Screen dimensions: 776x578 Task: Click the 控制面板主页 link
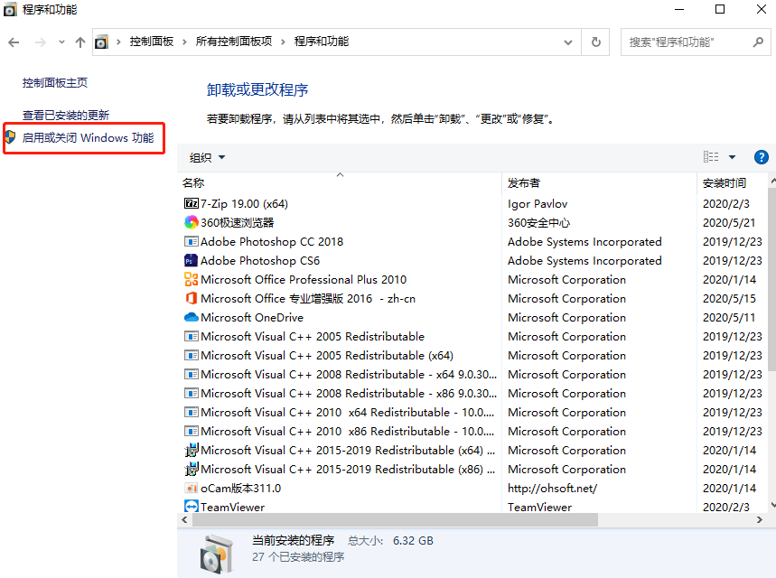coord(53,82)
